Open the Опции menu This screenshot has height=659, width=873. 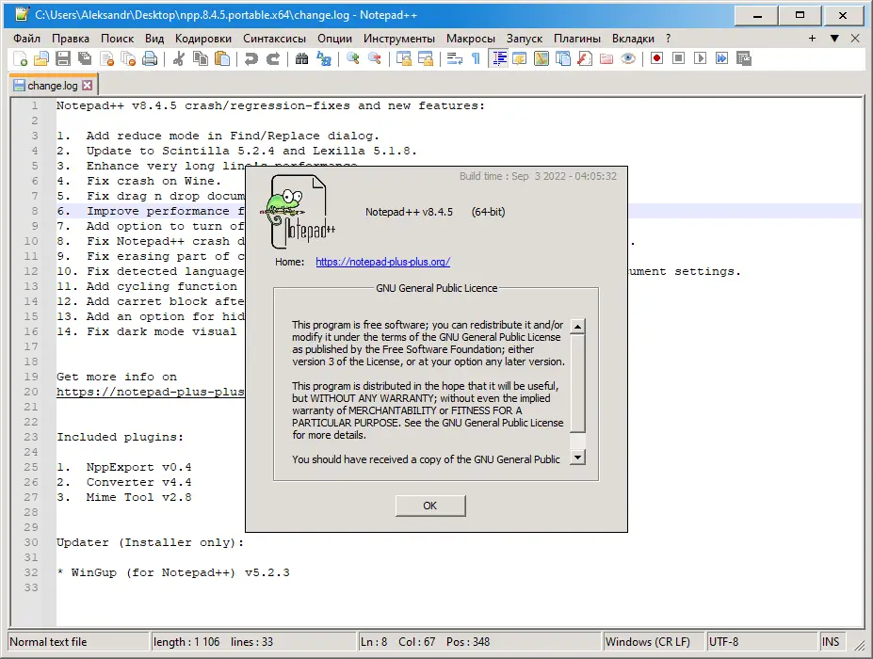tap(334, 39)
